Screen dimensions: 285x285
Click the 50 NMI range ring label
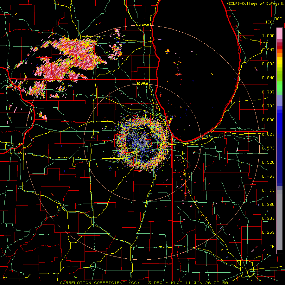point(142,84)
